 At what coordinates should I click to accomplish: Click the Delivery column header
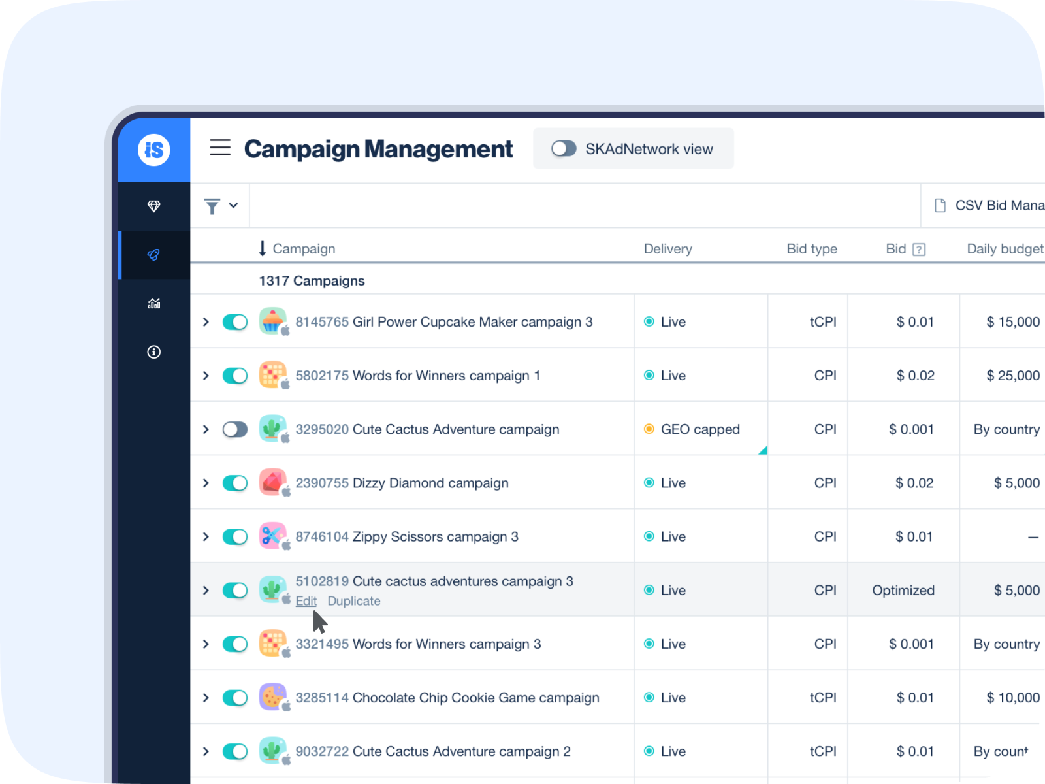[x=667, y=249]
